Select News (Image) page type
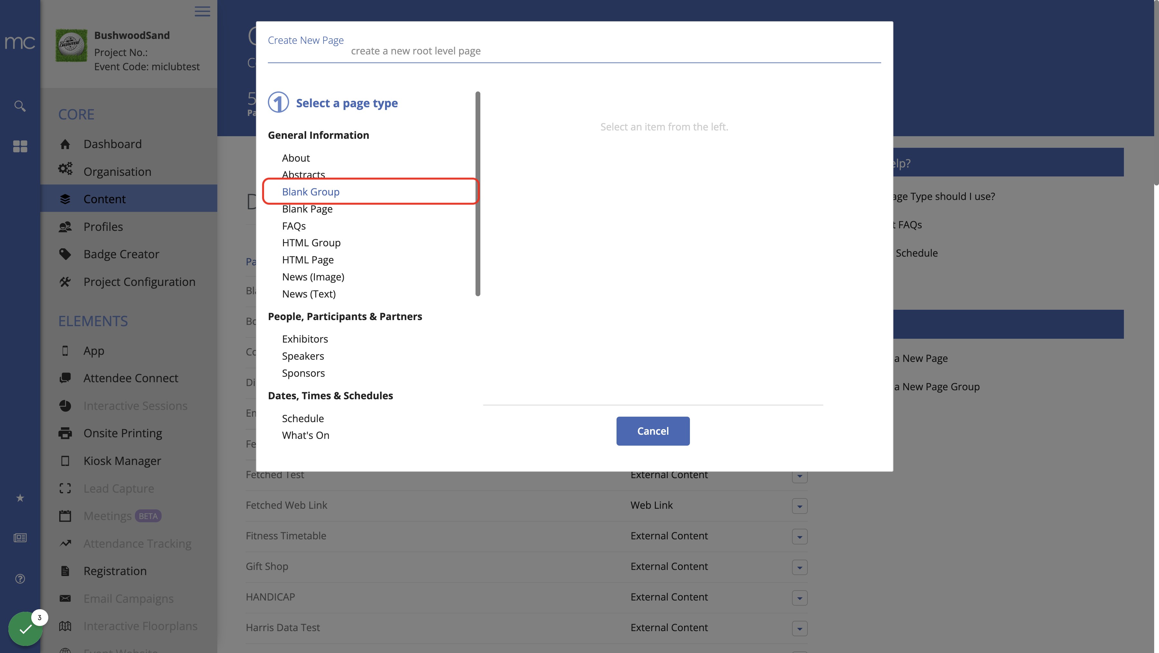The height and width of the screenshot is (653, 1159). (x=313, y=277)
